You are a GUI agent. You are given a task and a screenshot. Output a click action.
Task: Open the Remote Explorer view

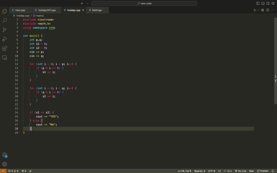pyautogui.click(x=5, y=58)
